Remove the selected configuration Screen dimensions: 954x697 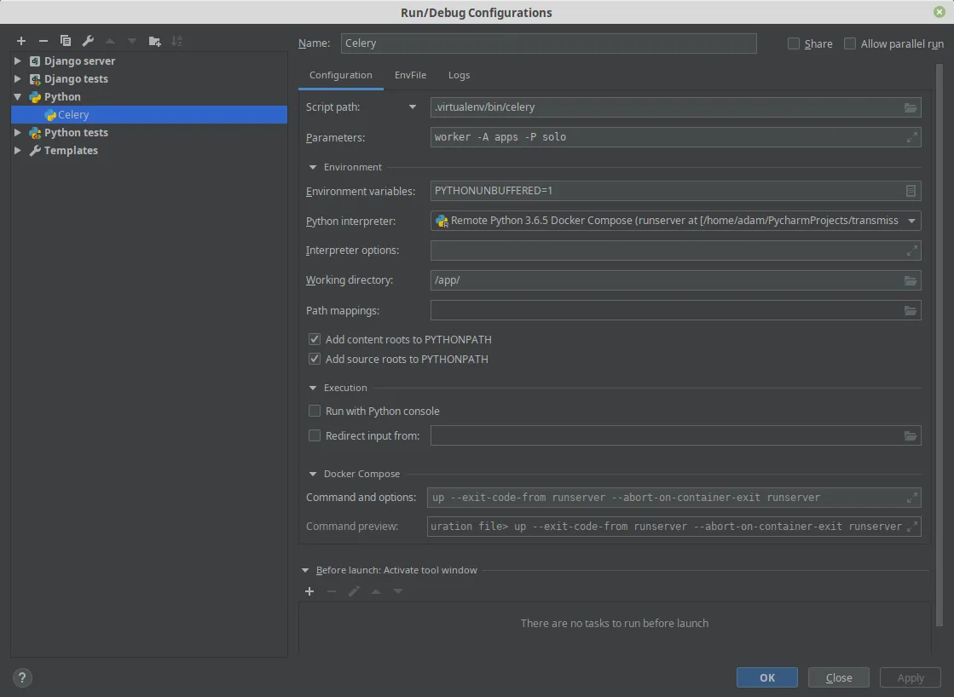click(x=43, y=41)
